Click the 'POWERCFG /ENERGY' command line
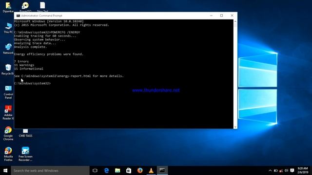Image resolution: width=312 pixels, height=175 pixels. click(x=47, y=32)
